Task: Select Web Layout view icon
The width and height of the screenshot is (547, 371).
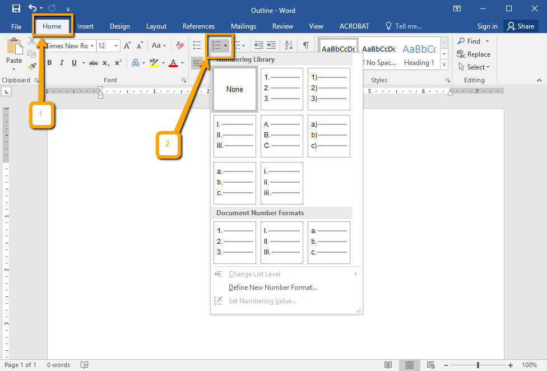Action: click(431, 365)
